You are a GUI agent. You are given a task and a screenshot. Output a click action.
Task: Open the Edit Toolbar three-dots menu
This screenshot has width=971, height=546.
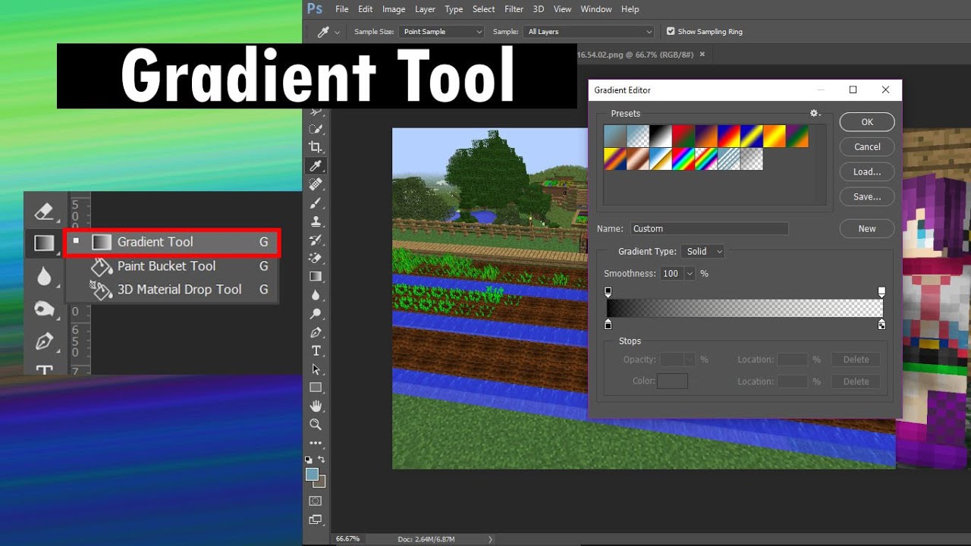pos(316,443)
